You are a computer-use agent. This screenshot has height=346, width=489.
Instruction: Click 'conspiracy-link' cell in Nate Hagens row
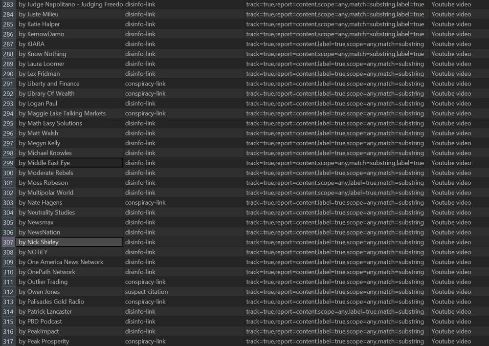(184, 202)
